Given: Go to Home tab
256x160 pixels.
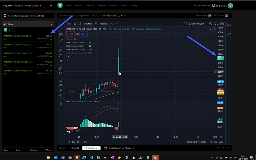Looking at the screenshot, I should (x=69, y=6).
